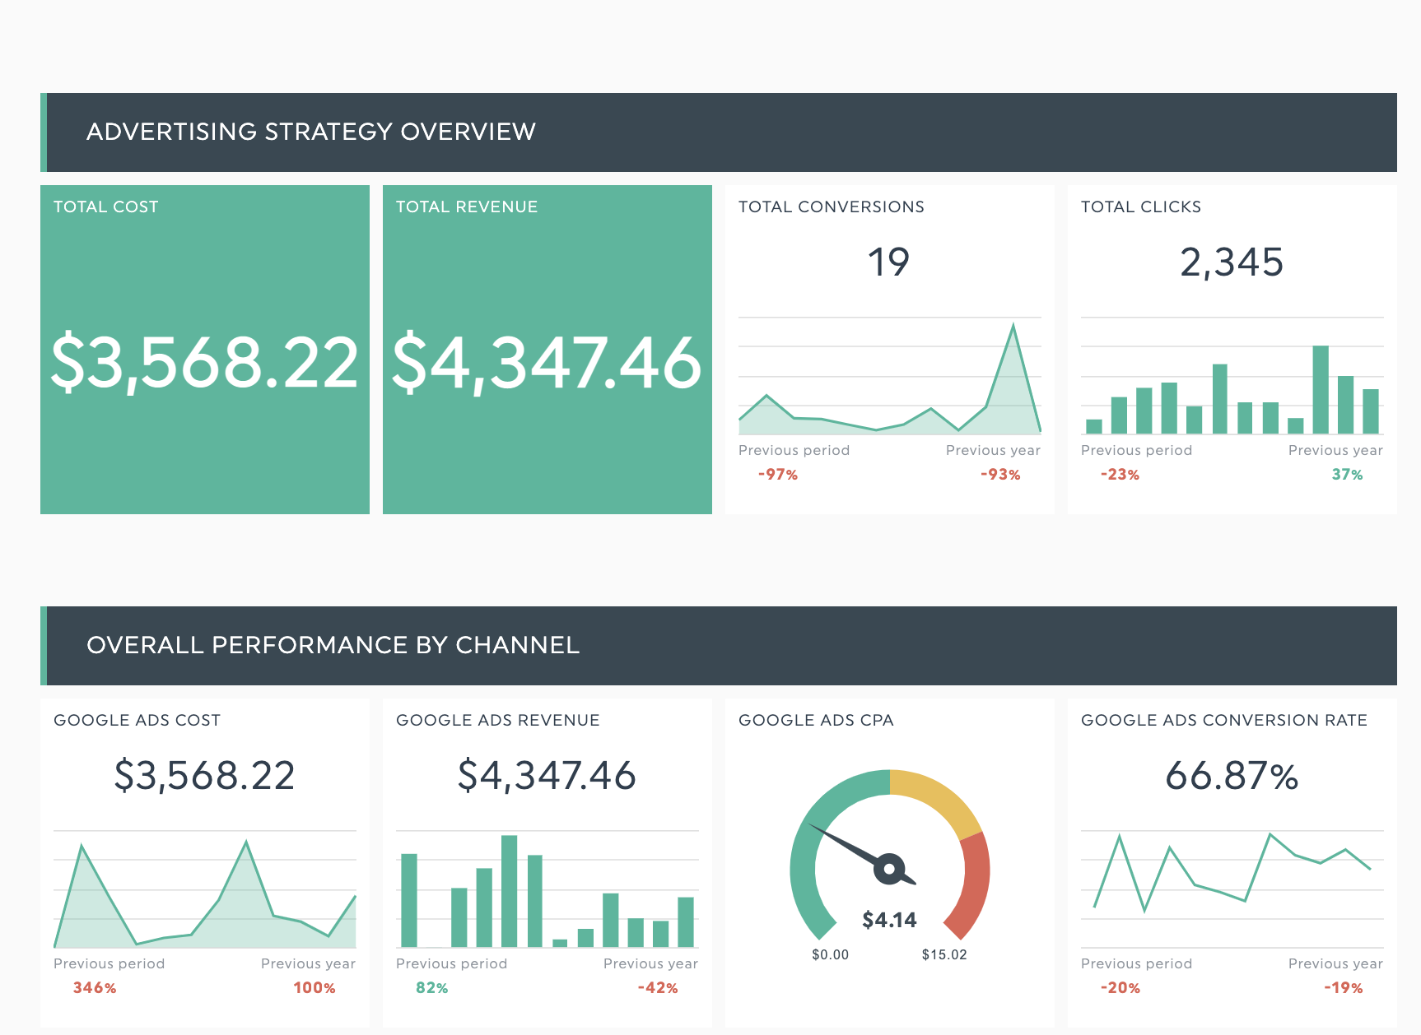The height and width of the screenshot is (1035, 1421).
Task: Click Google Ads Cost previous period 346%
Action: point(95,988)
